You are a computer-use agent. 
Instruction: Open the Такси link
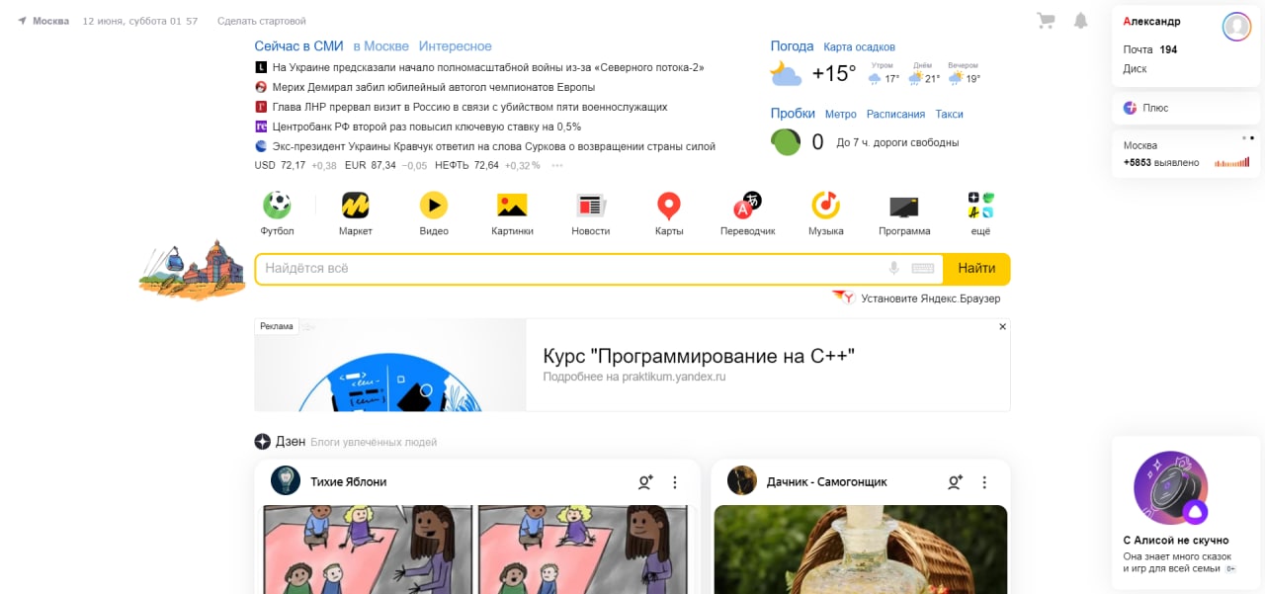pos(949,115)
